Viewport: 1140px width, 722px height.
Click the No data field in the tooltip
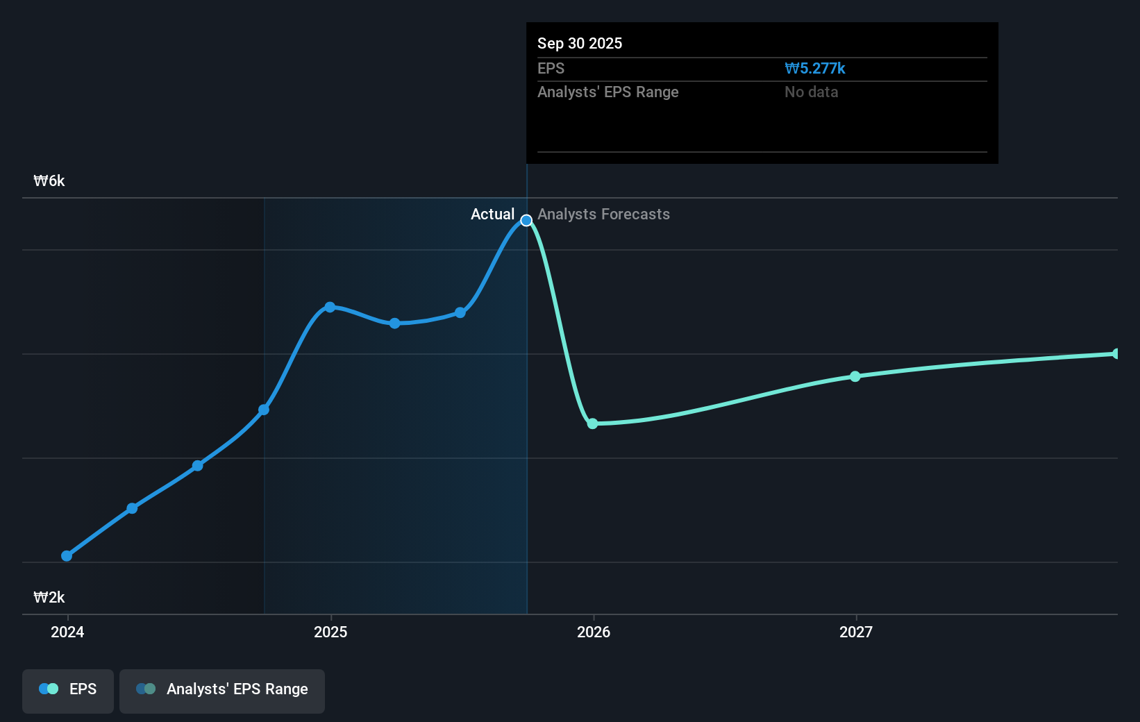pos(810,92)
